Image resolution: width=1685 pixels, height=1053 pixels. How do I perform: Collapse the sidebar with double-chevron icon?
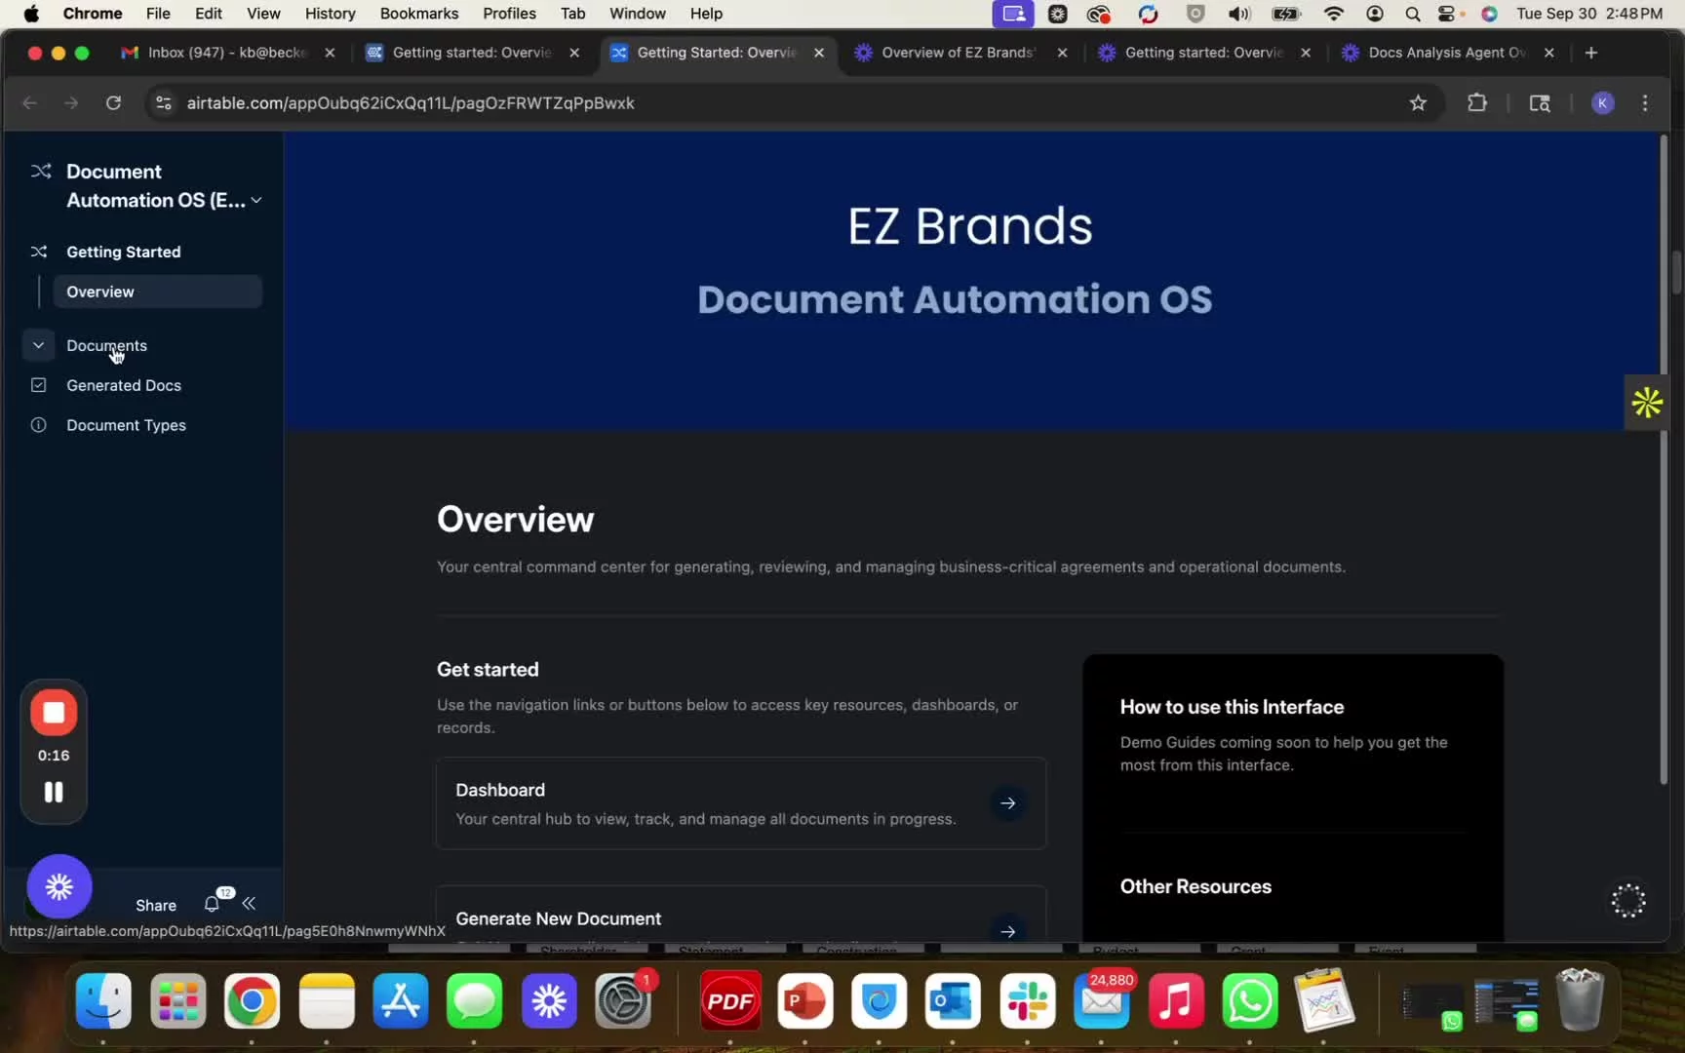point(250,904)
